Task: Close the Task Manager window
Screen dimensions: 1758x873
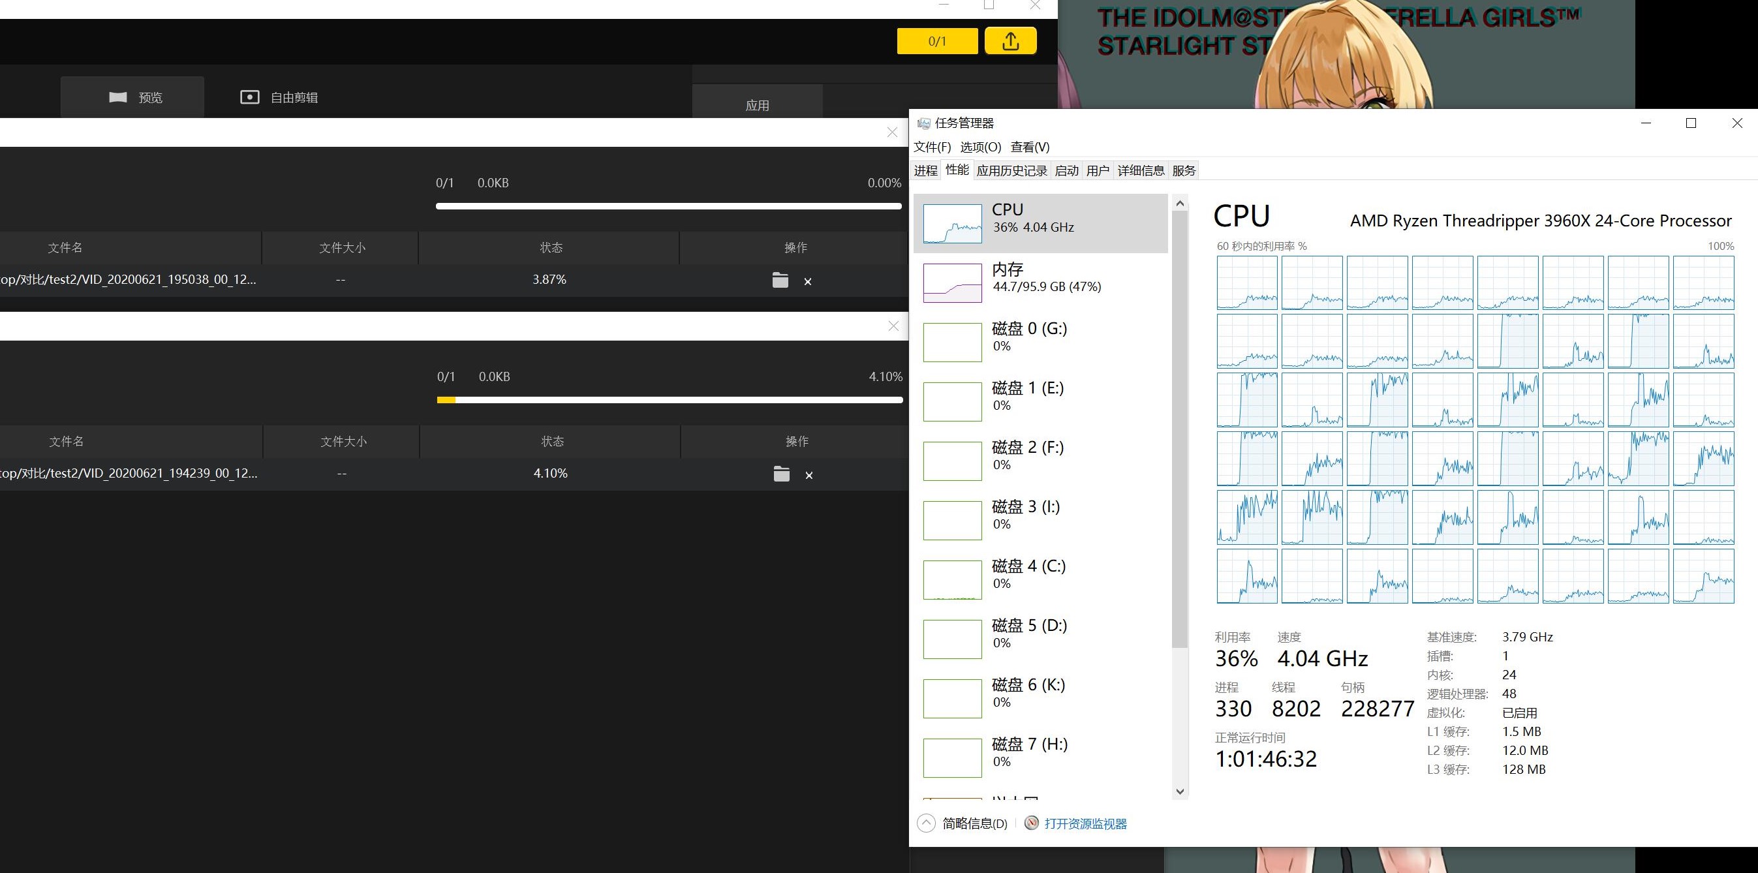Action: [1737, 123]
